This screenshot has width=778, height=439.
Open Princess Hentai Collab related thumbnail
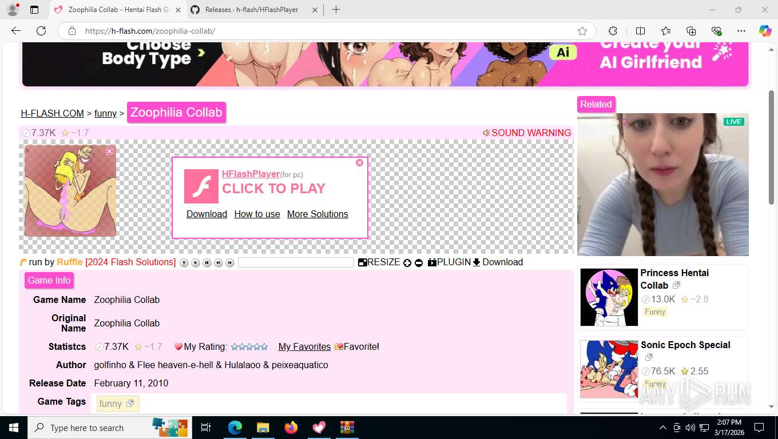pos(609,297)
